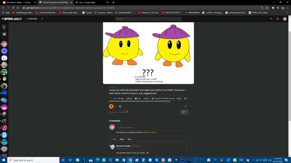291x163 pixels.
Task: Click the Leave a comment field
Action: click(x=152, y=127)
